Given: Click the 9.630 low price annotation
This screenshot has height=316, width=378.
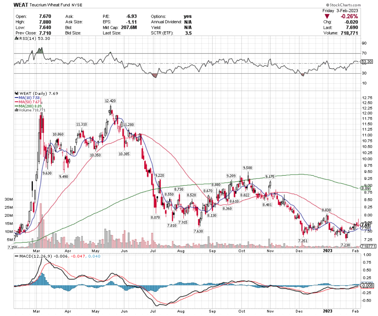Looking at the screenshot, I should 47,173.
